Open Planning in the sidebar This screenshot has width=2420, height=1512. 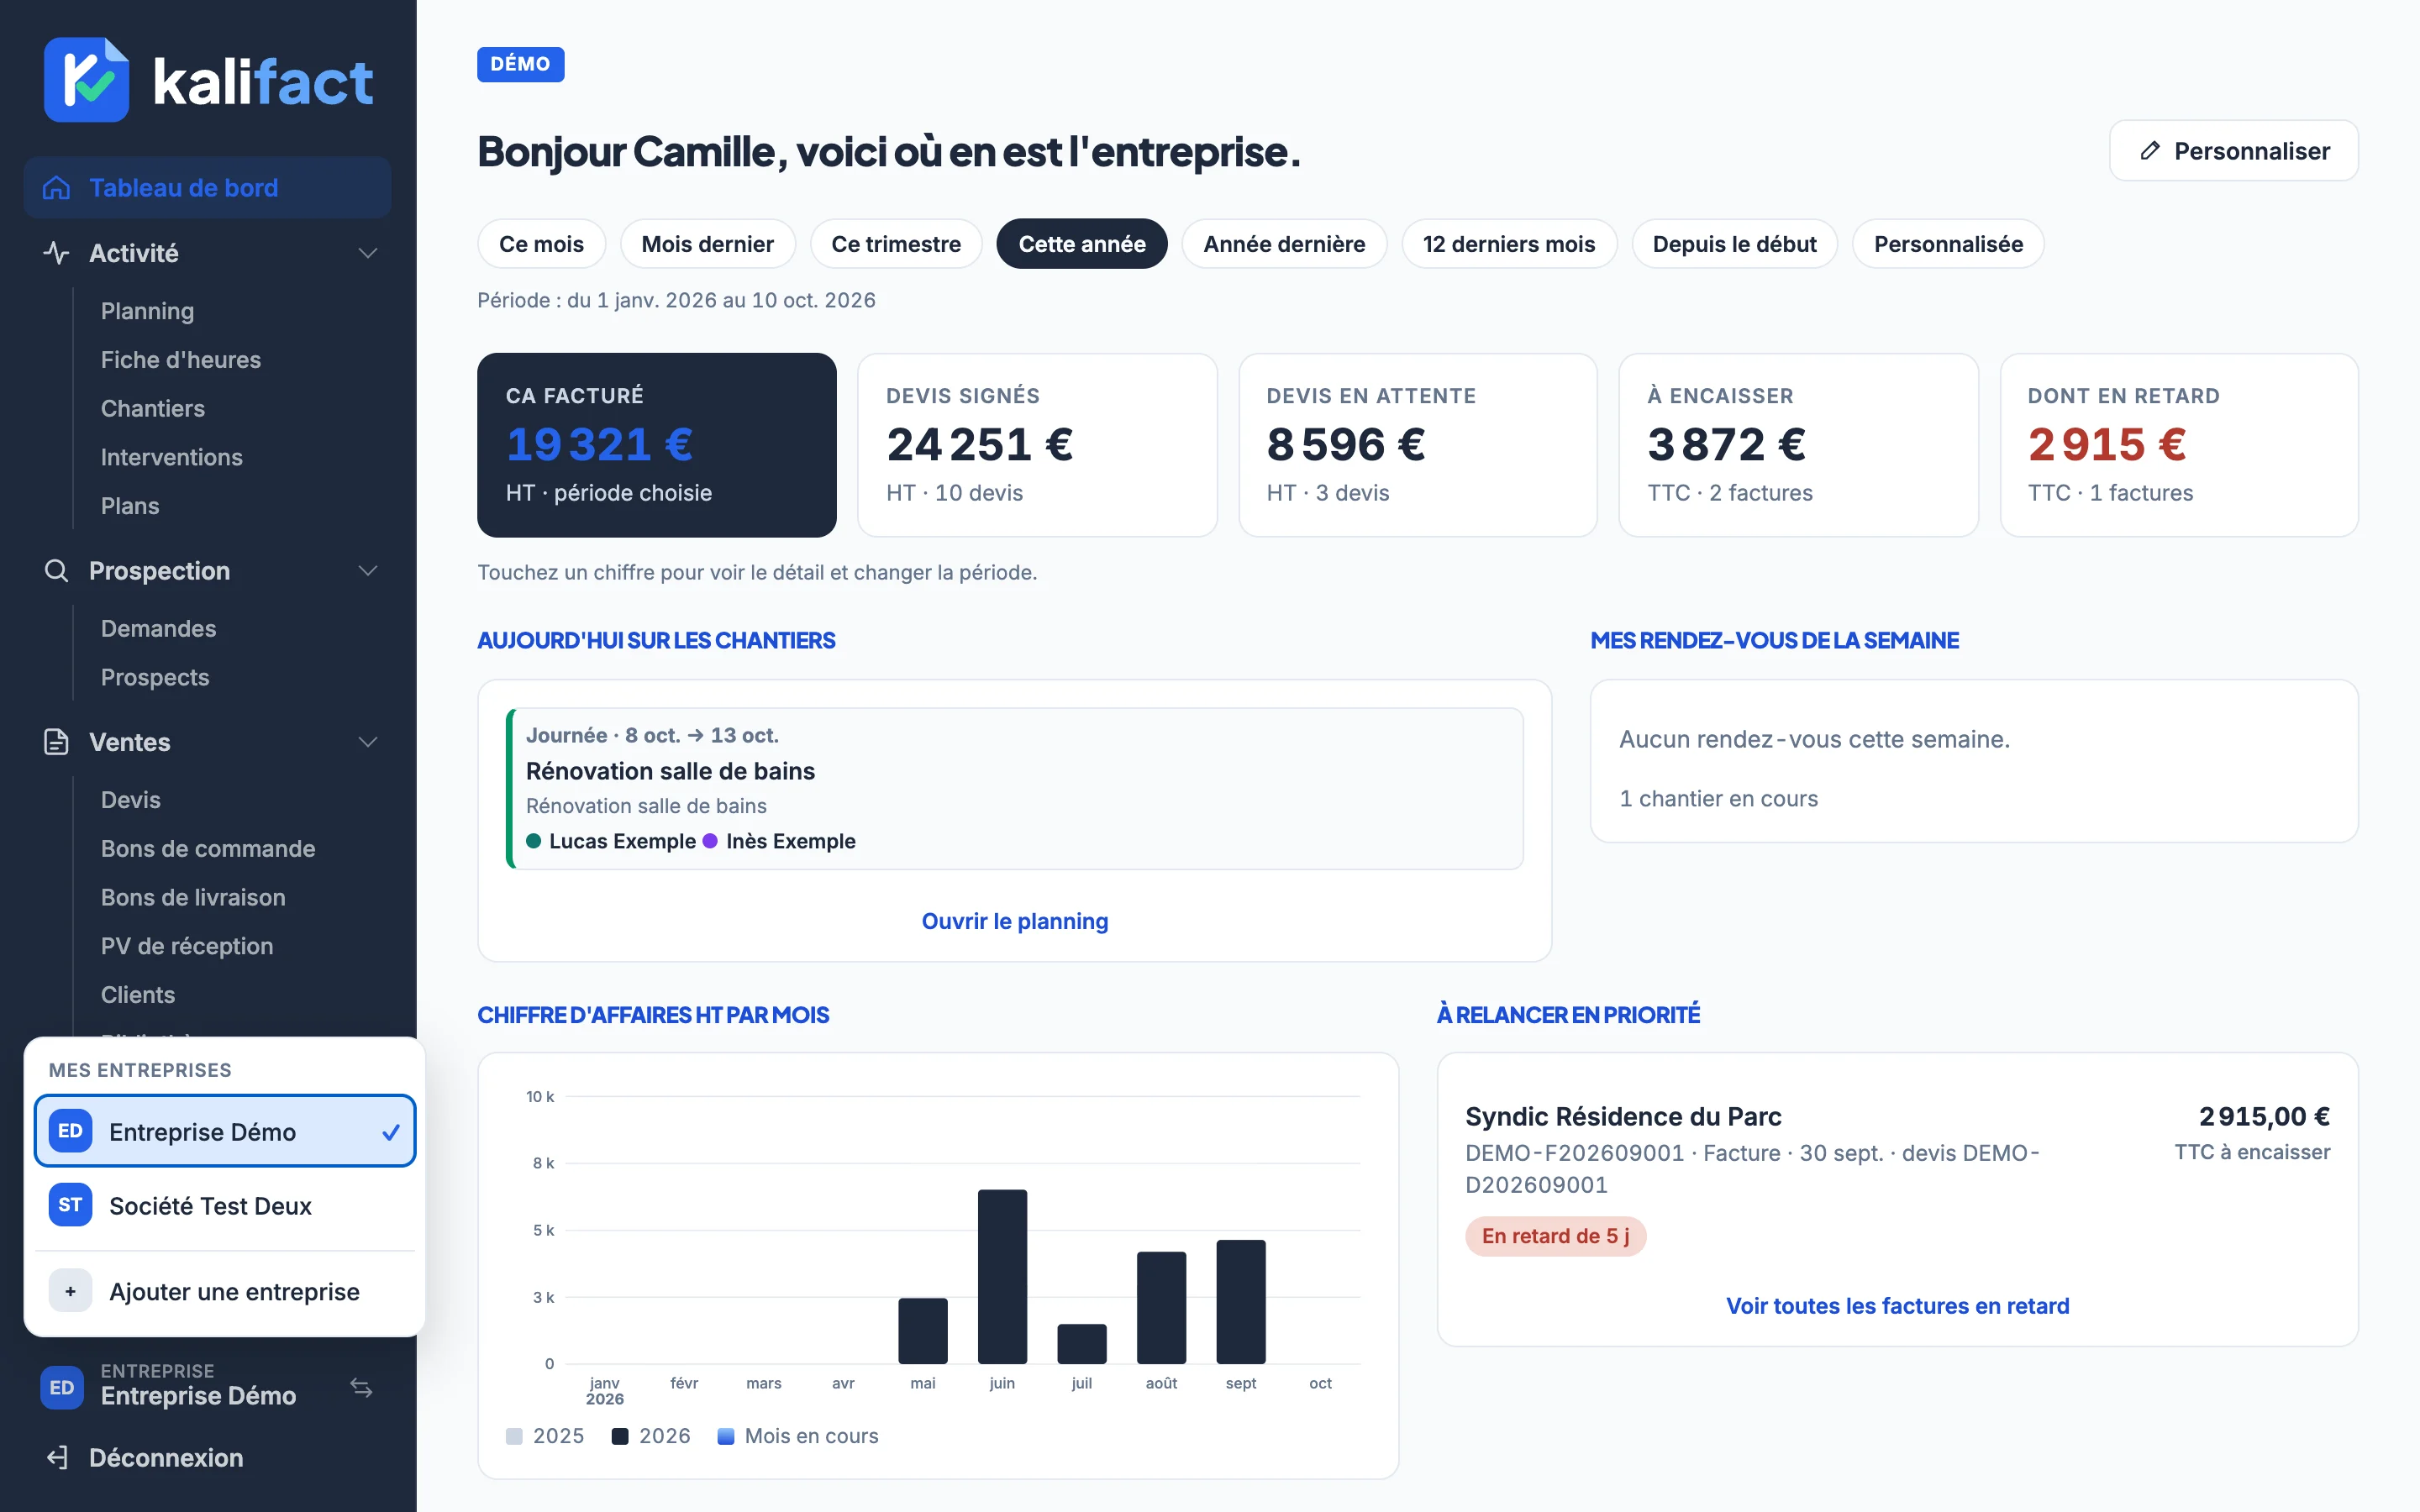pos(147,311)
